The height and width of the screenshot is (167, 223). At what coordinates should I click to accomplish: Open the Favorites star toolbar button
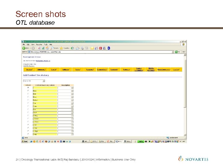pos(64,48)
